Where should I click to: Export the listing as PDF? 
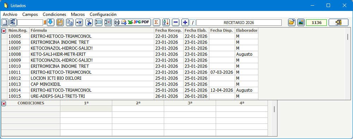(145, 22)
